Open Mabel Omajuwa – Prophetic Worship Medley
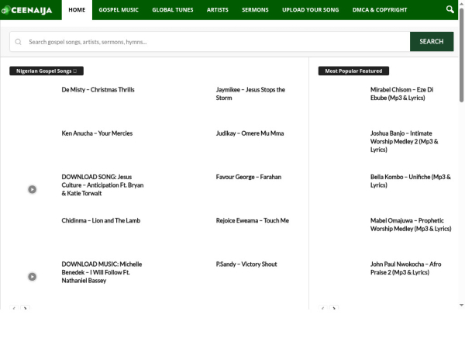The width and height of the screenshot is (465, 349). [x=411, y=225]
